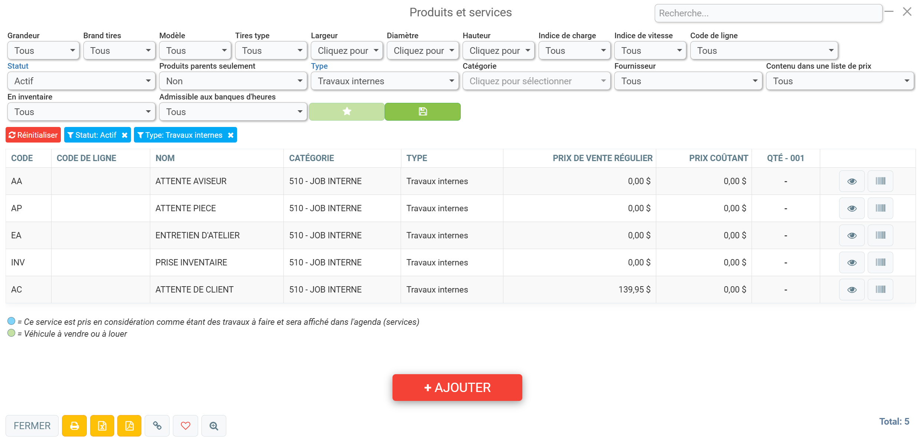Export list to Excel file icon
Viewport: 920px width, 441px height.
[x=102, y=425]
